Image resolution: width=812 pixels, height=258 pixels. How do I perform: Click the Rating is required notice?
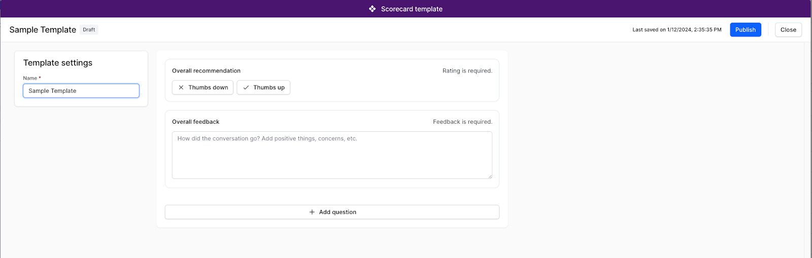[x=467, y=71]
